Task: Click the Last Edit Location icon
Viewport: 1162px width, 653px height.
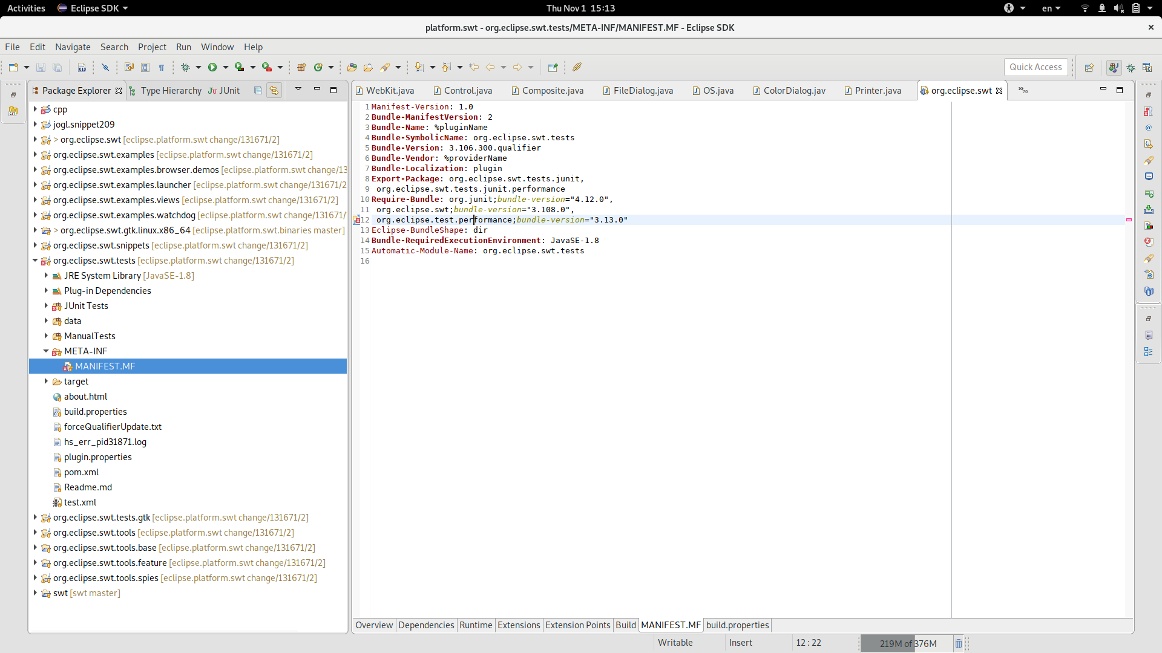Action: [474, 67]
